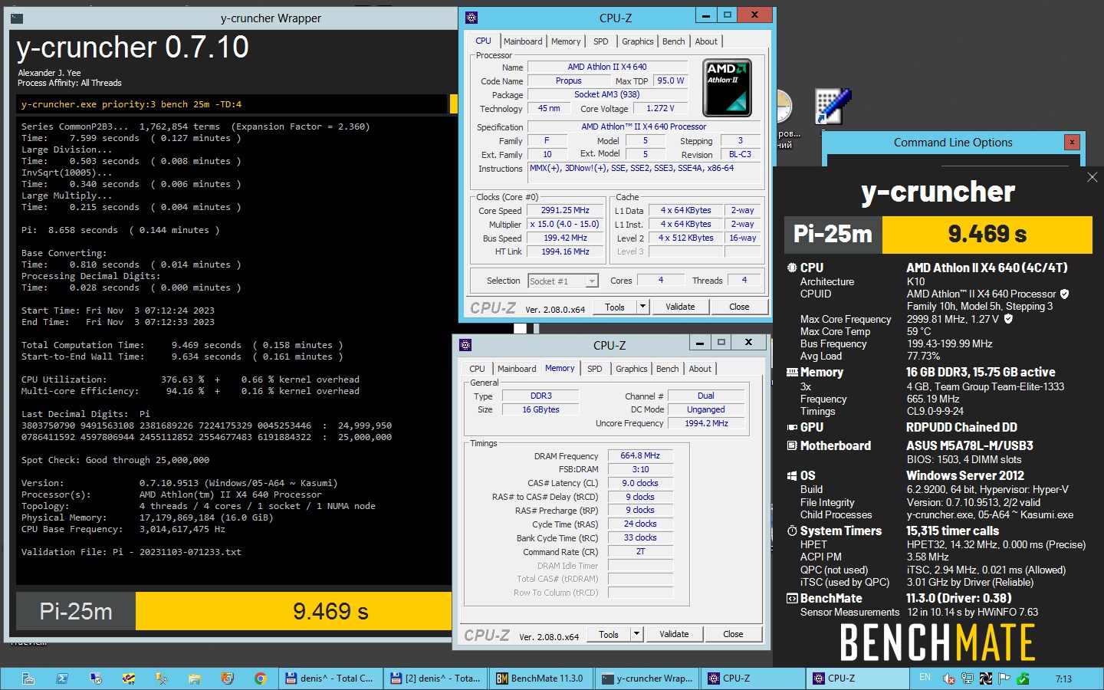Open SPD tab in lower CPU-Z window

click(595, 369)
